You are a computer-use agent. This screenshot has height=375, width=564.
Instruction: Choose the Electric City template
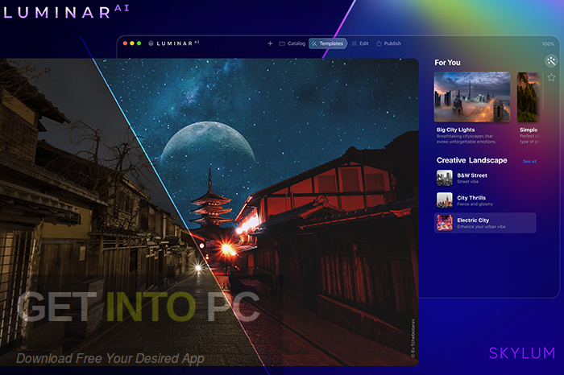485,223
